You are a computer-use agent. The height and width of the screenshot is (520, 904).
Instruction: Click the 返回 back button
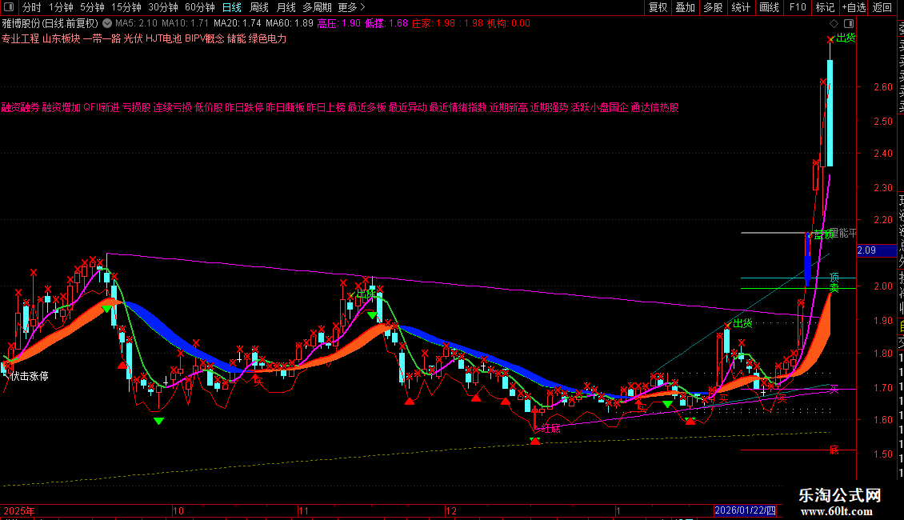pyautogui.click(x=882, y=7)
